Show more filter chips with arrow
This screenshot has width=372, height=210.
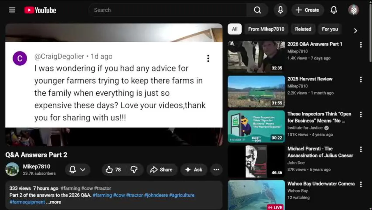(355, 31)
